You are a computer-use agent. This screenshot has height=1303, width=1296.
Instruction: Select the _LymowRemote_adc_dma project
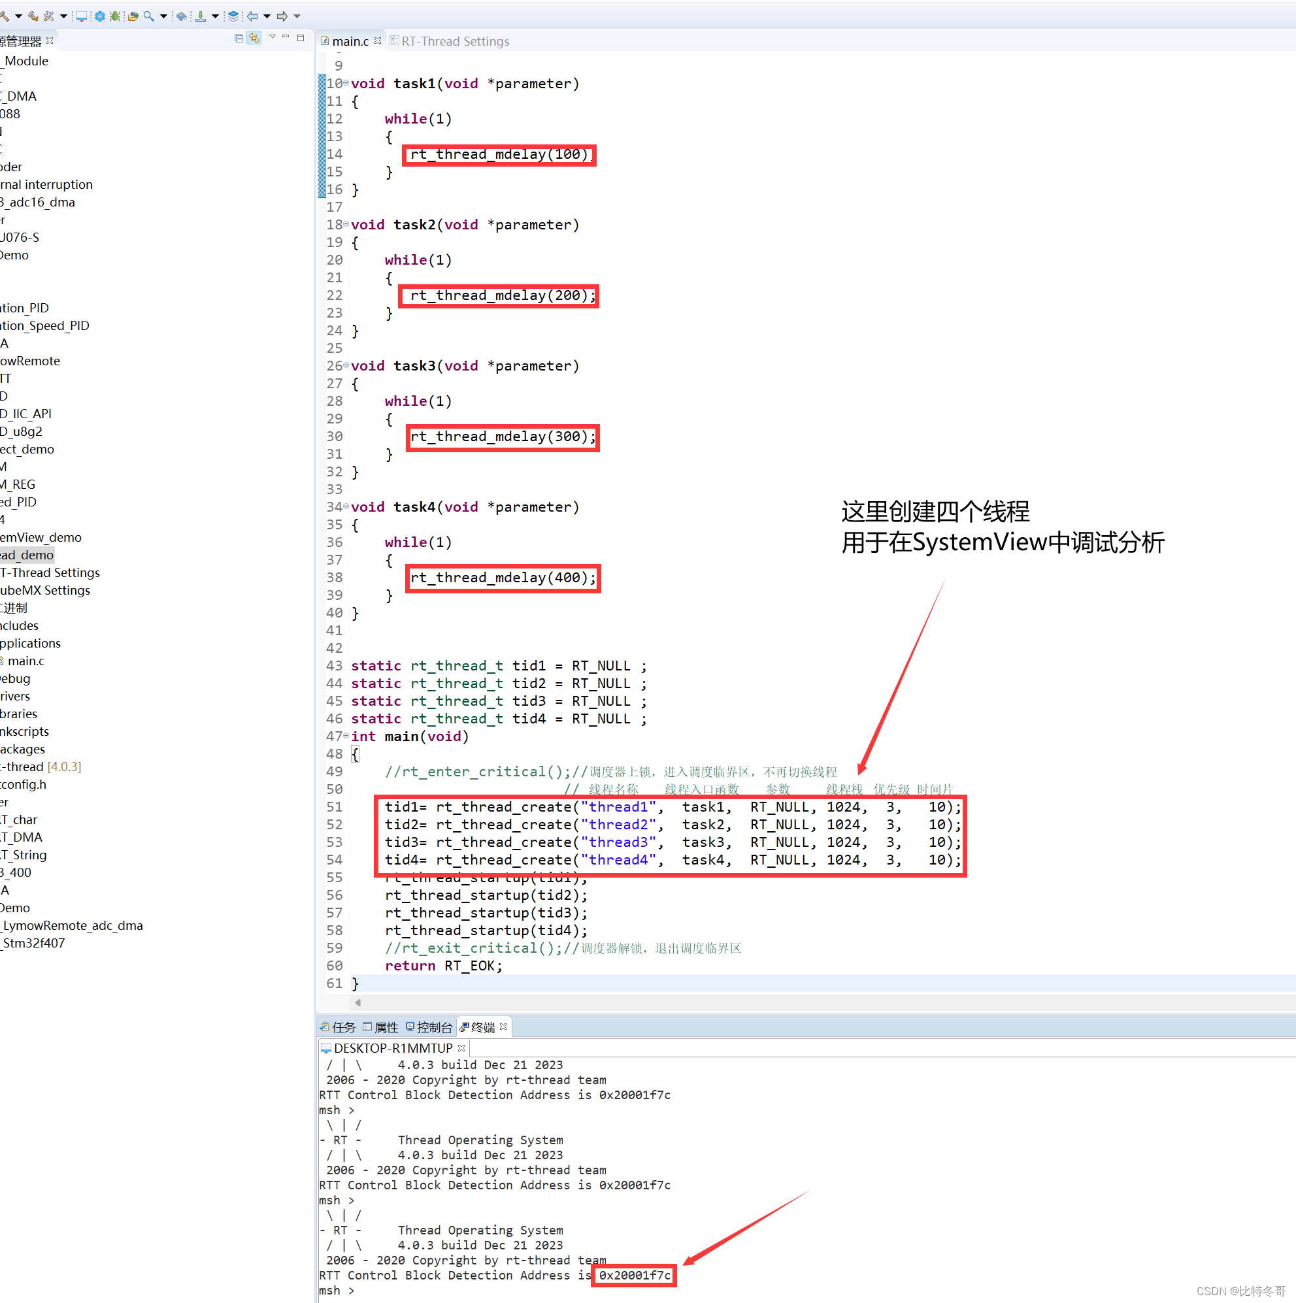(x=71, y=925)
